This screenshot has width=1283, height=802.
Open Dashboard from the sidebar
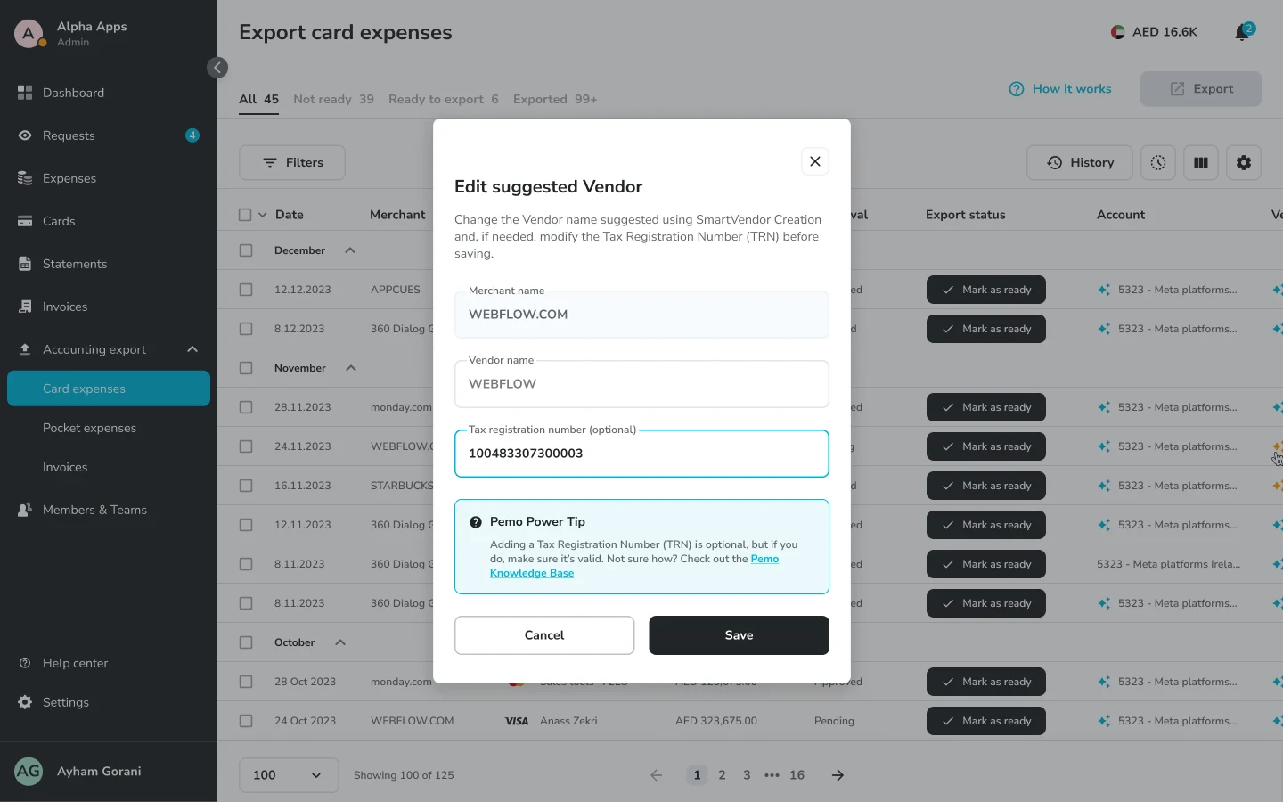[x=109, y=93]
